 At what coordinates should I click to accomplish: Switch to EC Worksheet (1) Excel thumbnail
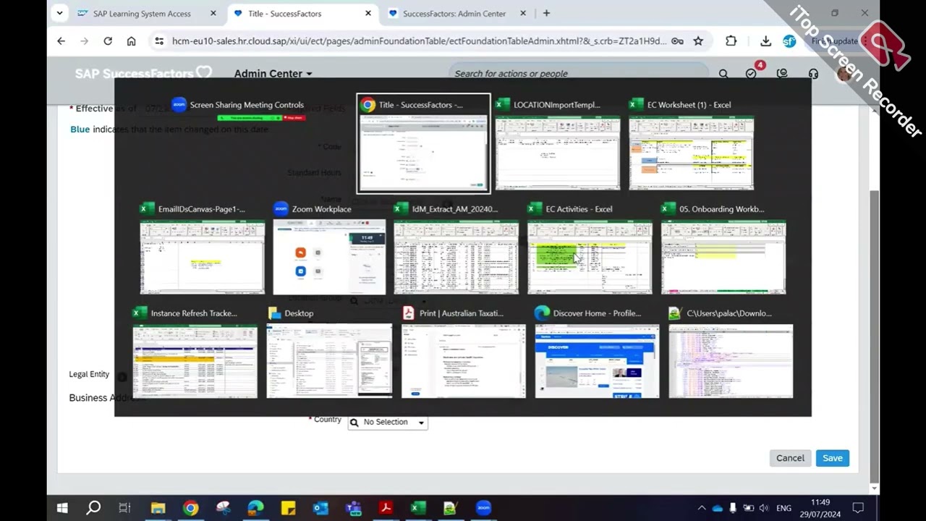pyautogui.click(x=691, y=143)
